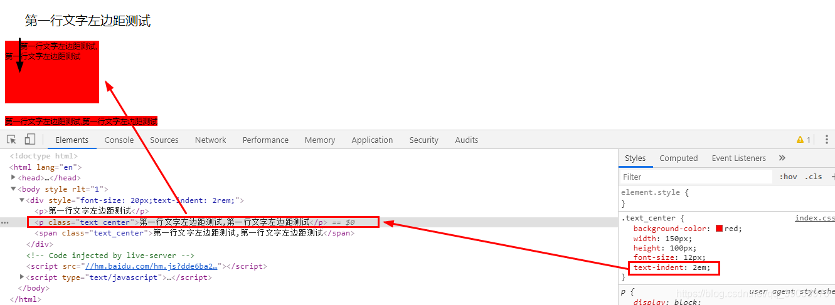Select the live-server comment row
This screenshot has height=305, width=835.
(x=110, y=256)
